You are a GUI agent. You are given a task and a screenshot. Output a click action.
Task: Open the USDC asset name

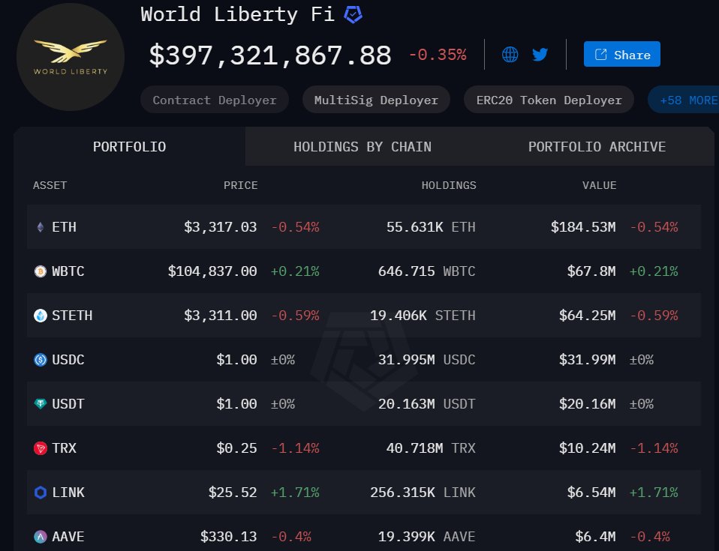point(68,360)
